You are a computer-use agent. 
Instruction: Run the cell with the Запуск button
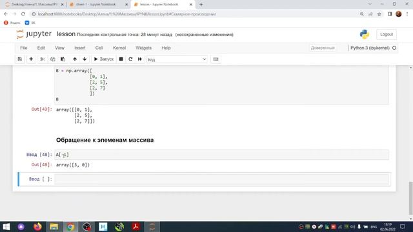(x=104, y=59)
